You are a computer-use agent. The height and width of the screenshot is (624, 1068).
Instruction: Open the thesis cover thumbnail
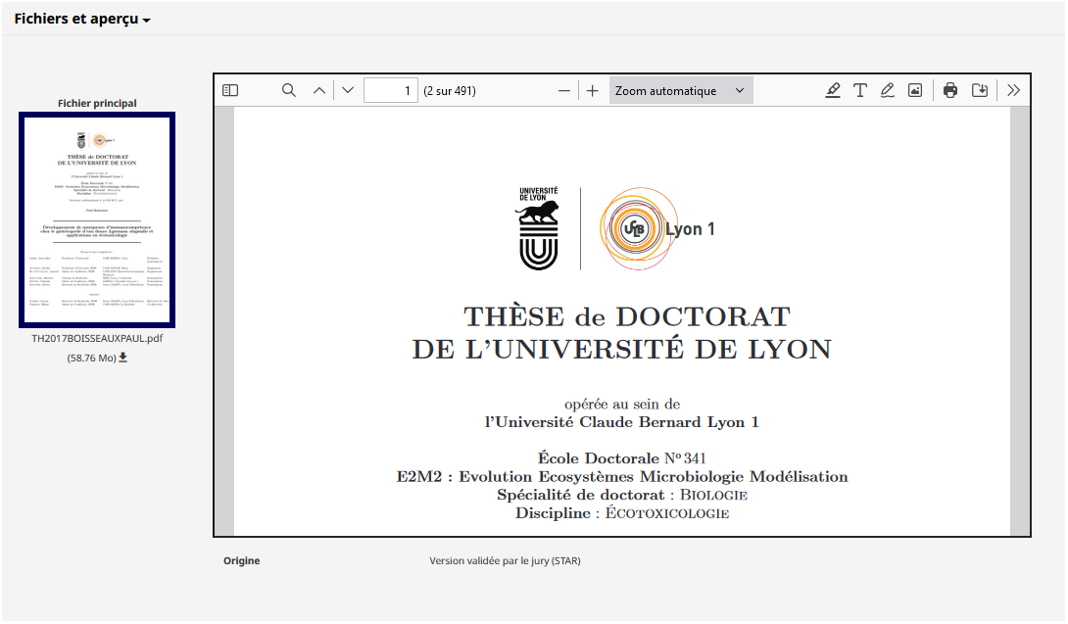coord(97,220)
